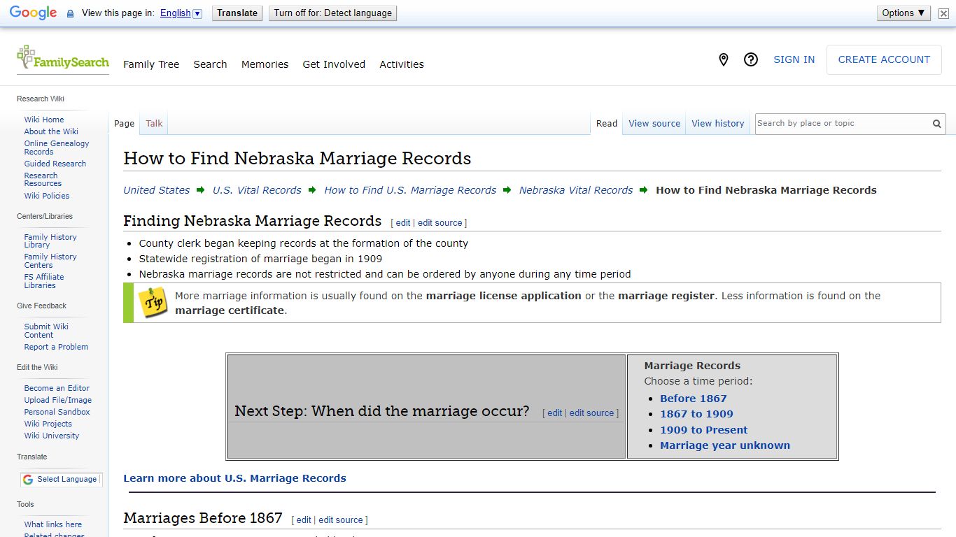
Task: Open the help question mark icon
Action: pyautogui.click(x=751, y=59)
